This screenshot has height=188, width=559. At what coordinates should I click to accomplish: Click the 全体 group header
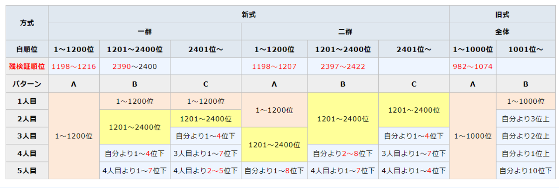pyautogui.click(x=502, y=32)
